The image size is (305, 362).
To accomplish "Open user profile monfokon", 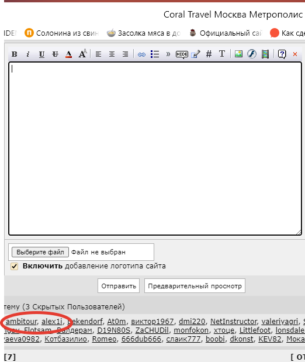I will pos(191,330).
